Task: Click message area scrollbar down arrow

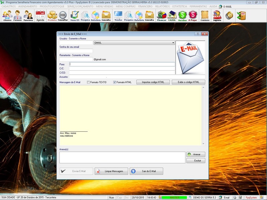Action: (x=204, y=144)
